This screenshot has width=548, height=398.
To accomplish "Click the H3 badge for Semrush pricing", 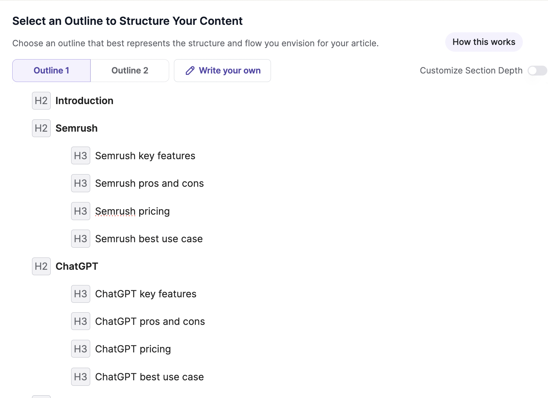I will [80, 211].
